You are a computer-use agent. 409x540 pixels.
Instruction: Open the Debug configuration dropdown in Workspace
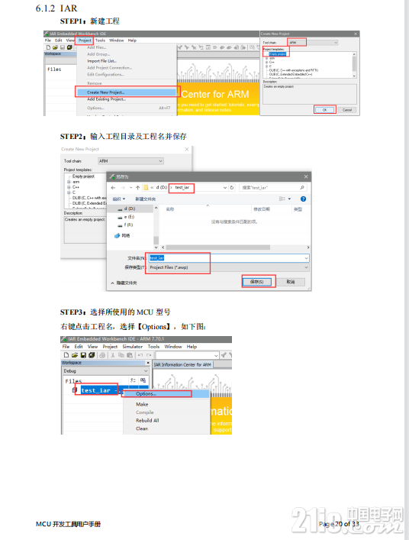tap(105, 371)
